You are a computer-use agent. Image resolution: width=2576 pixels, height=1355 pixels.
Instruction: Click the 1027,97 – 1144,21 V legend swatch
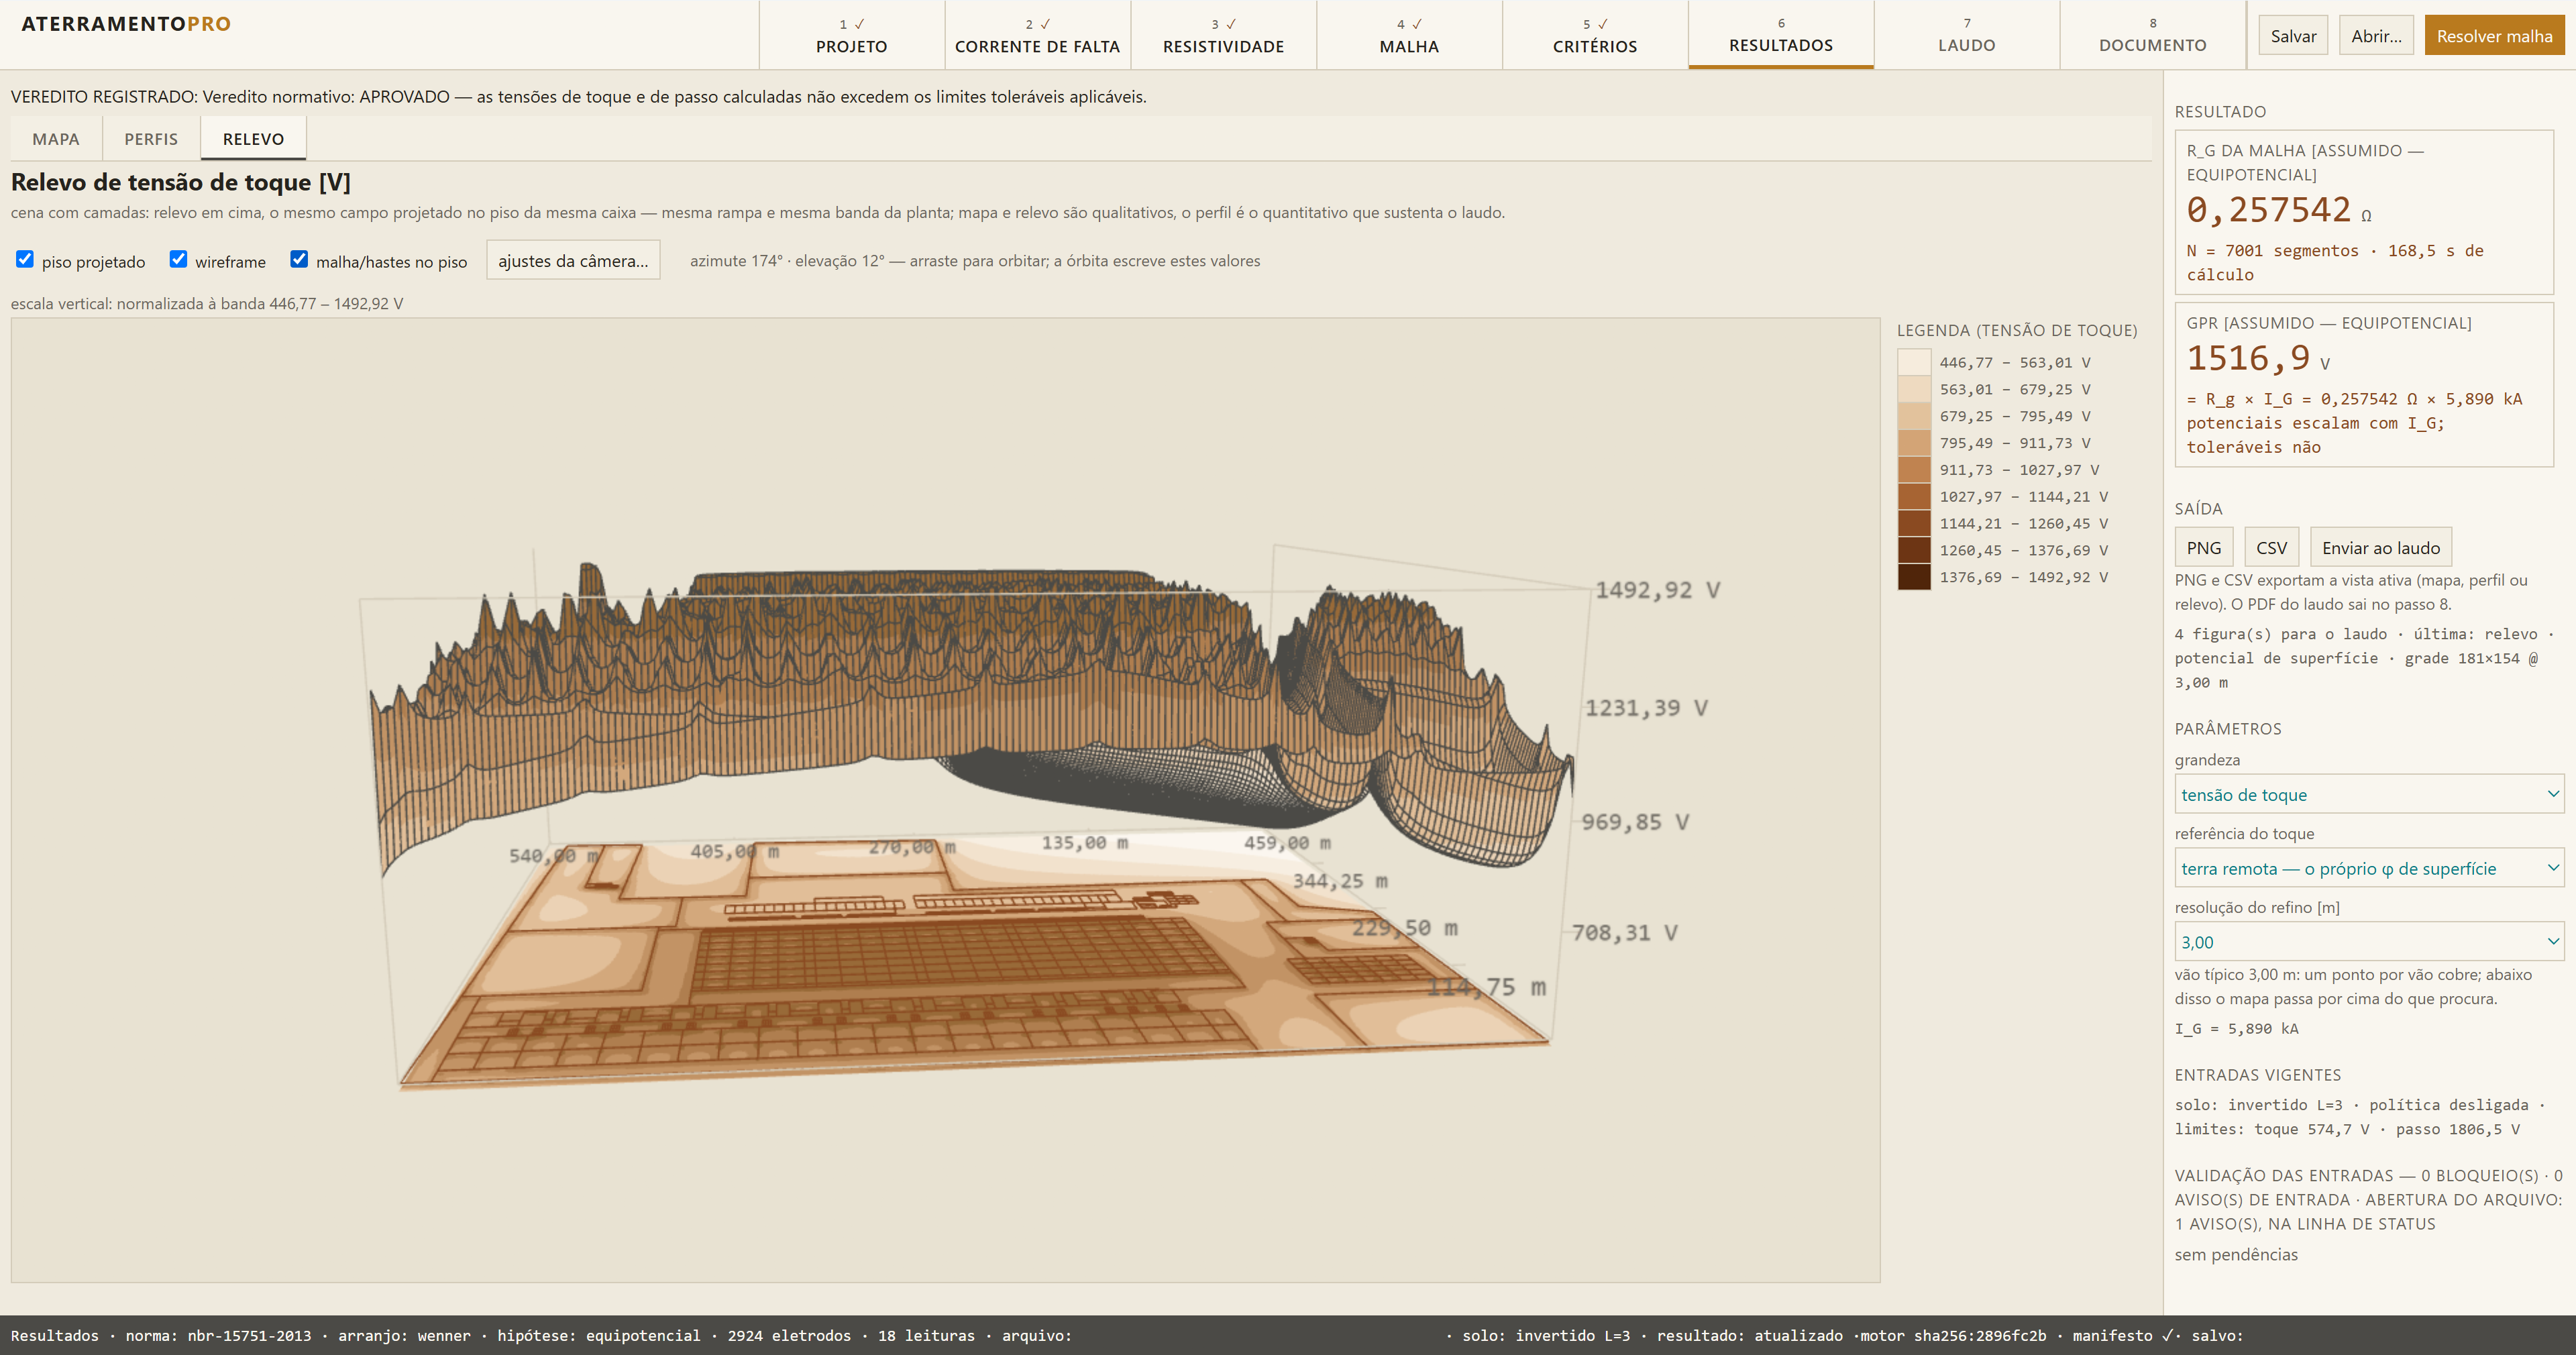[x=1914, y=496]
